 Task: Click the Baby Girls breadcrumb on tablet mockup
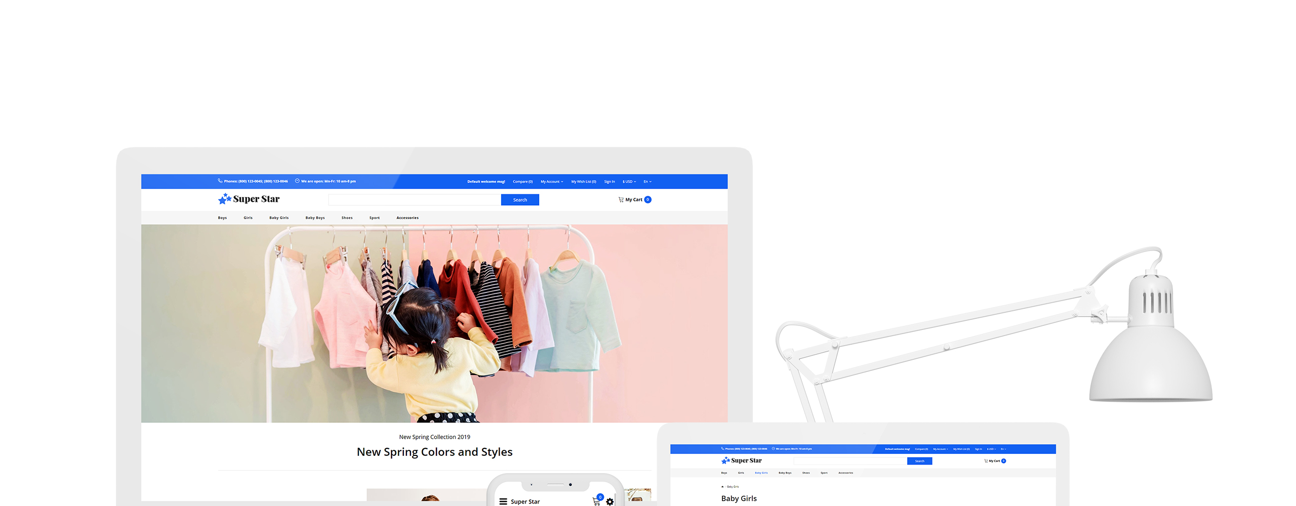(733, 487)
